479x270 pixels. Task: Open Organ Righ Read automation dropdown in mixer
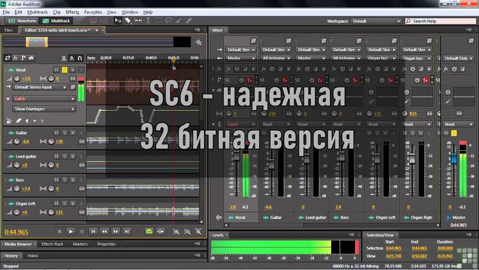click(x=417, y=124)
